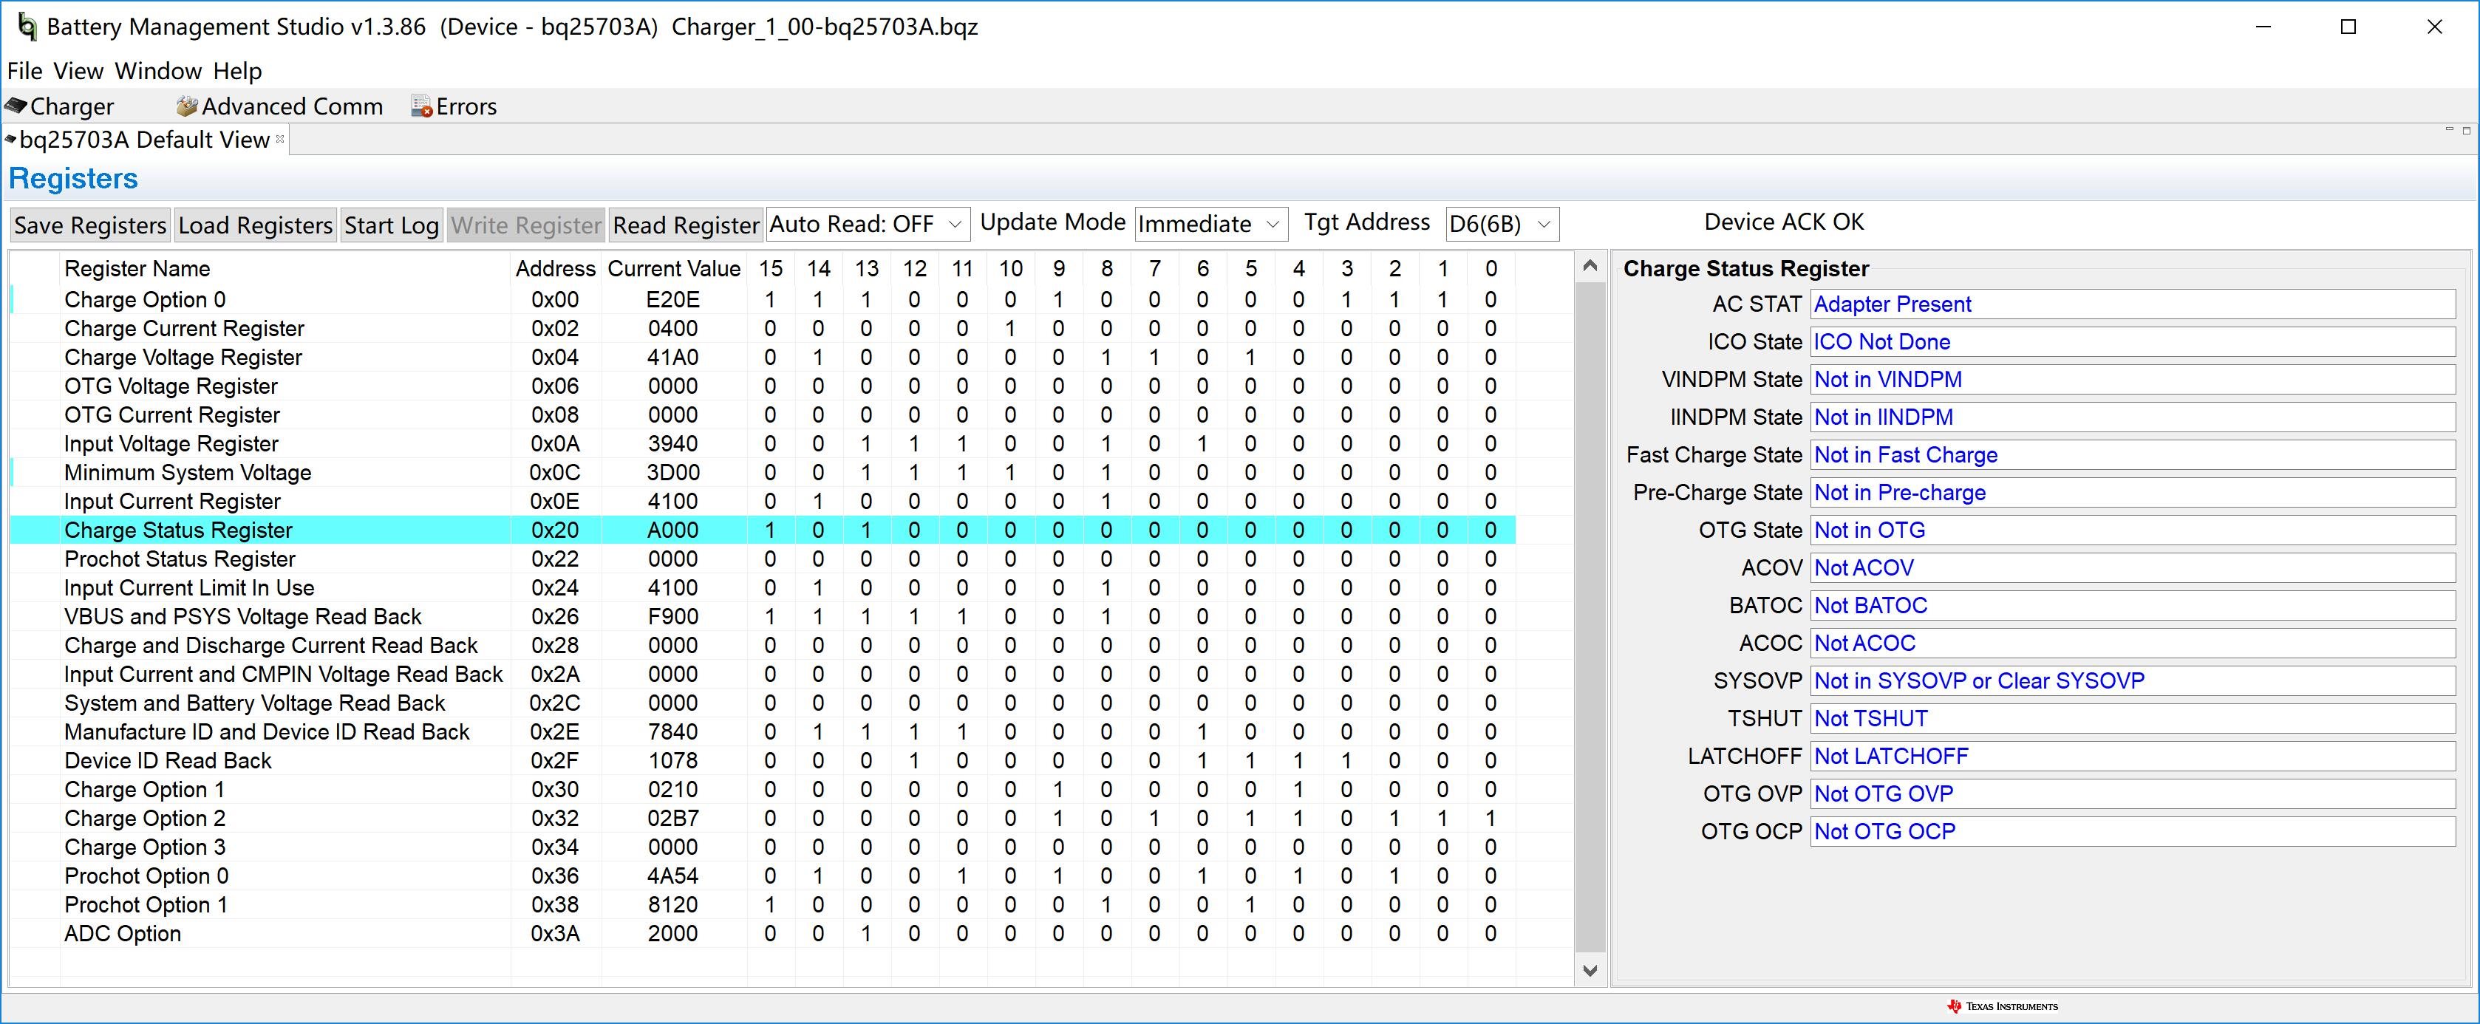Select Manufacture ID and Device ID Read Back
Viewport: 2480px width, 1024px height.
[x=763, y=732]
